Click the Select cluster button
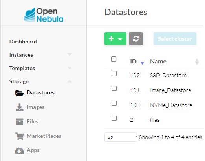This screenshot has width=205, height=161. pos(175,39)
